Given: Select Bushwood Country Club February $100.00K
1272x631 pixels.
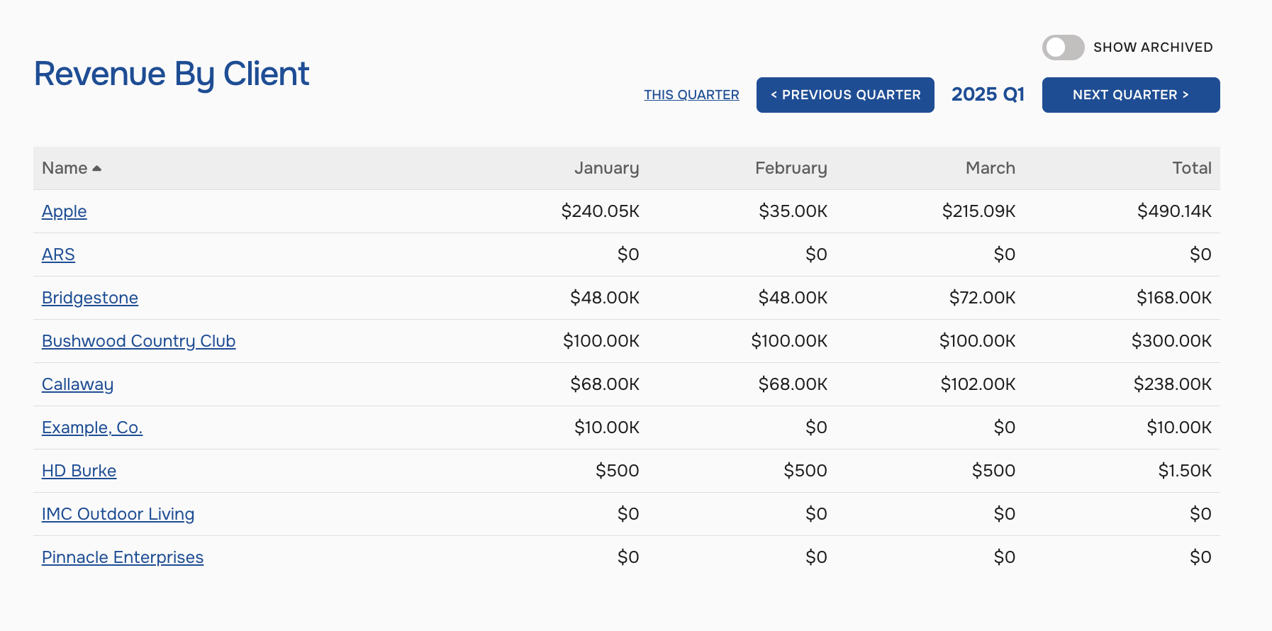Looking at the screenshot, I should (789, 341).
